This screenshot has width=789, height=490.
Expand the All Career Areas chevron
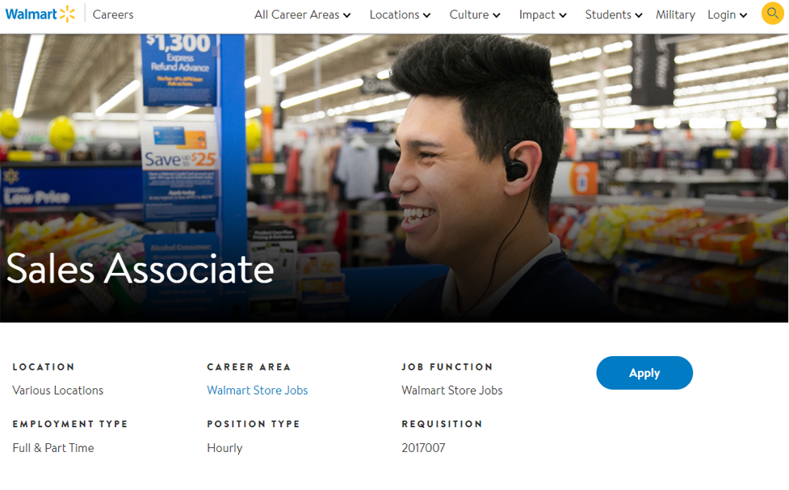click(x=346, y=15)
